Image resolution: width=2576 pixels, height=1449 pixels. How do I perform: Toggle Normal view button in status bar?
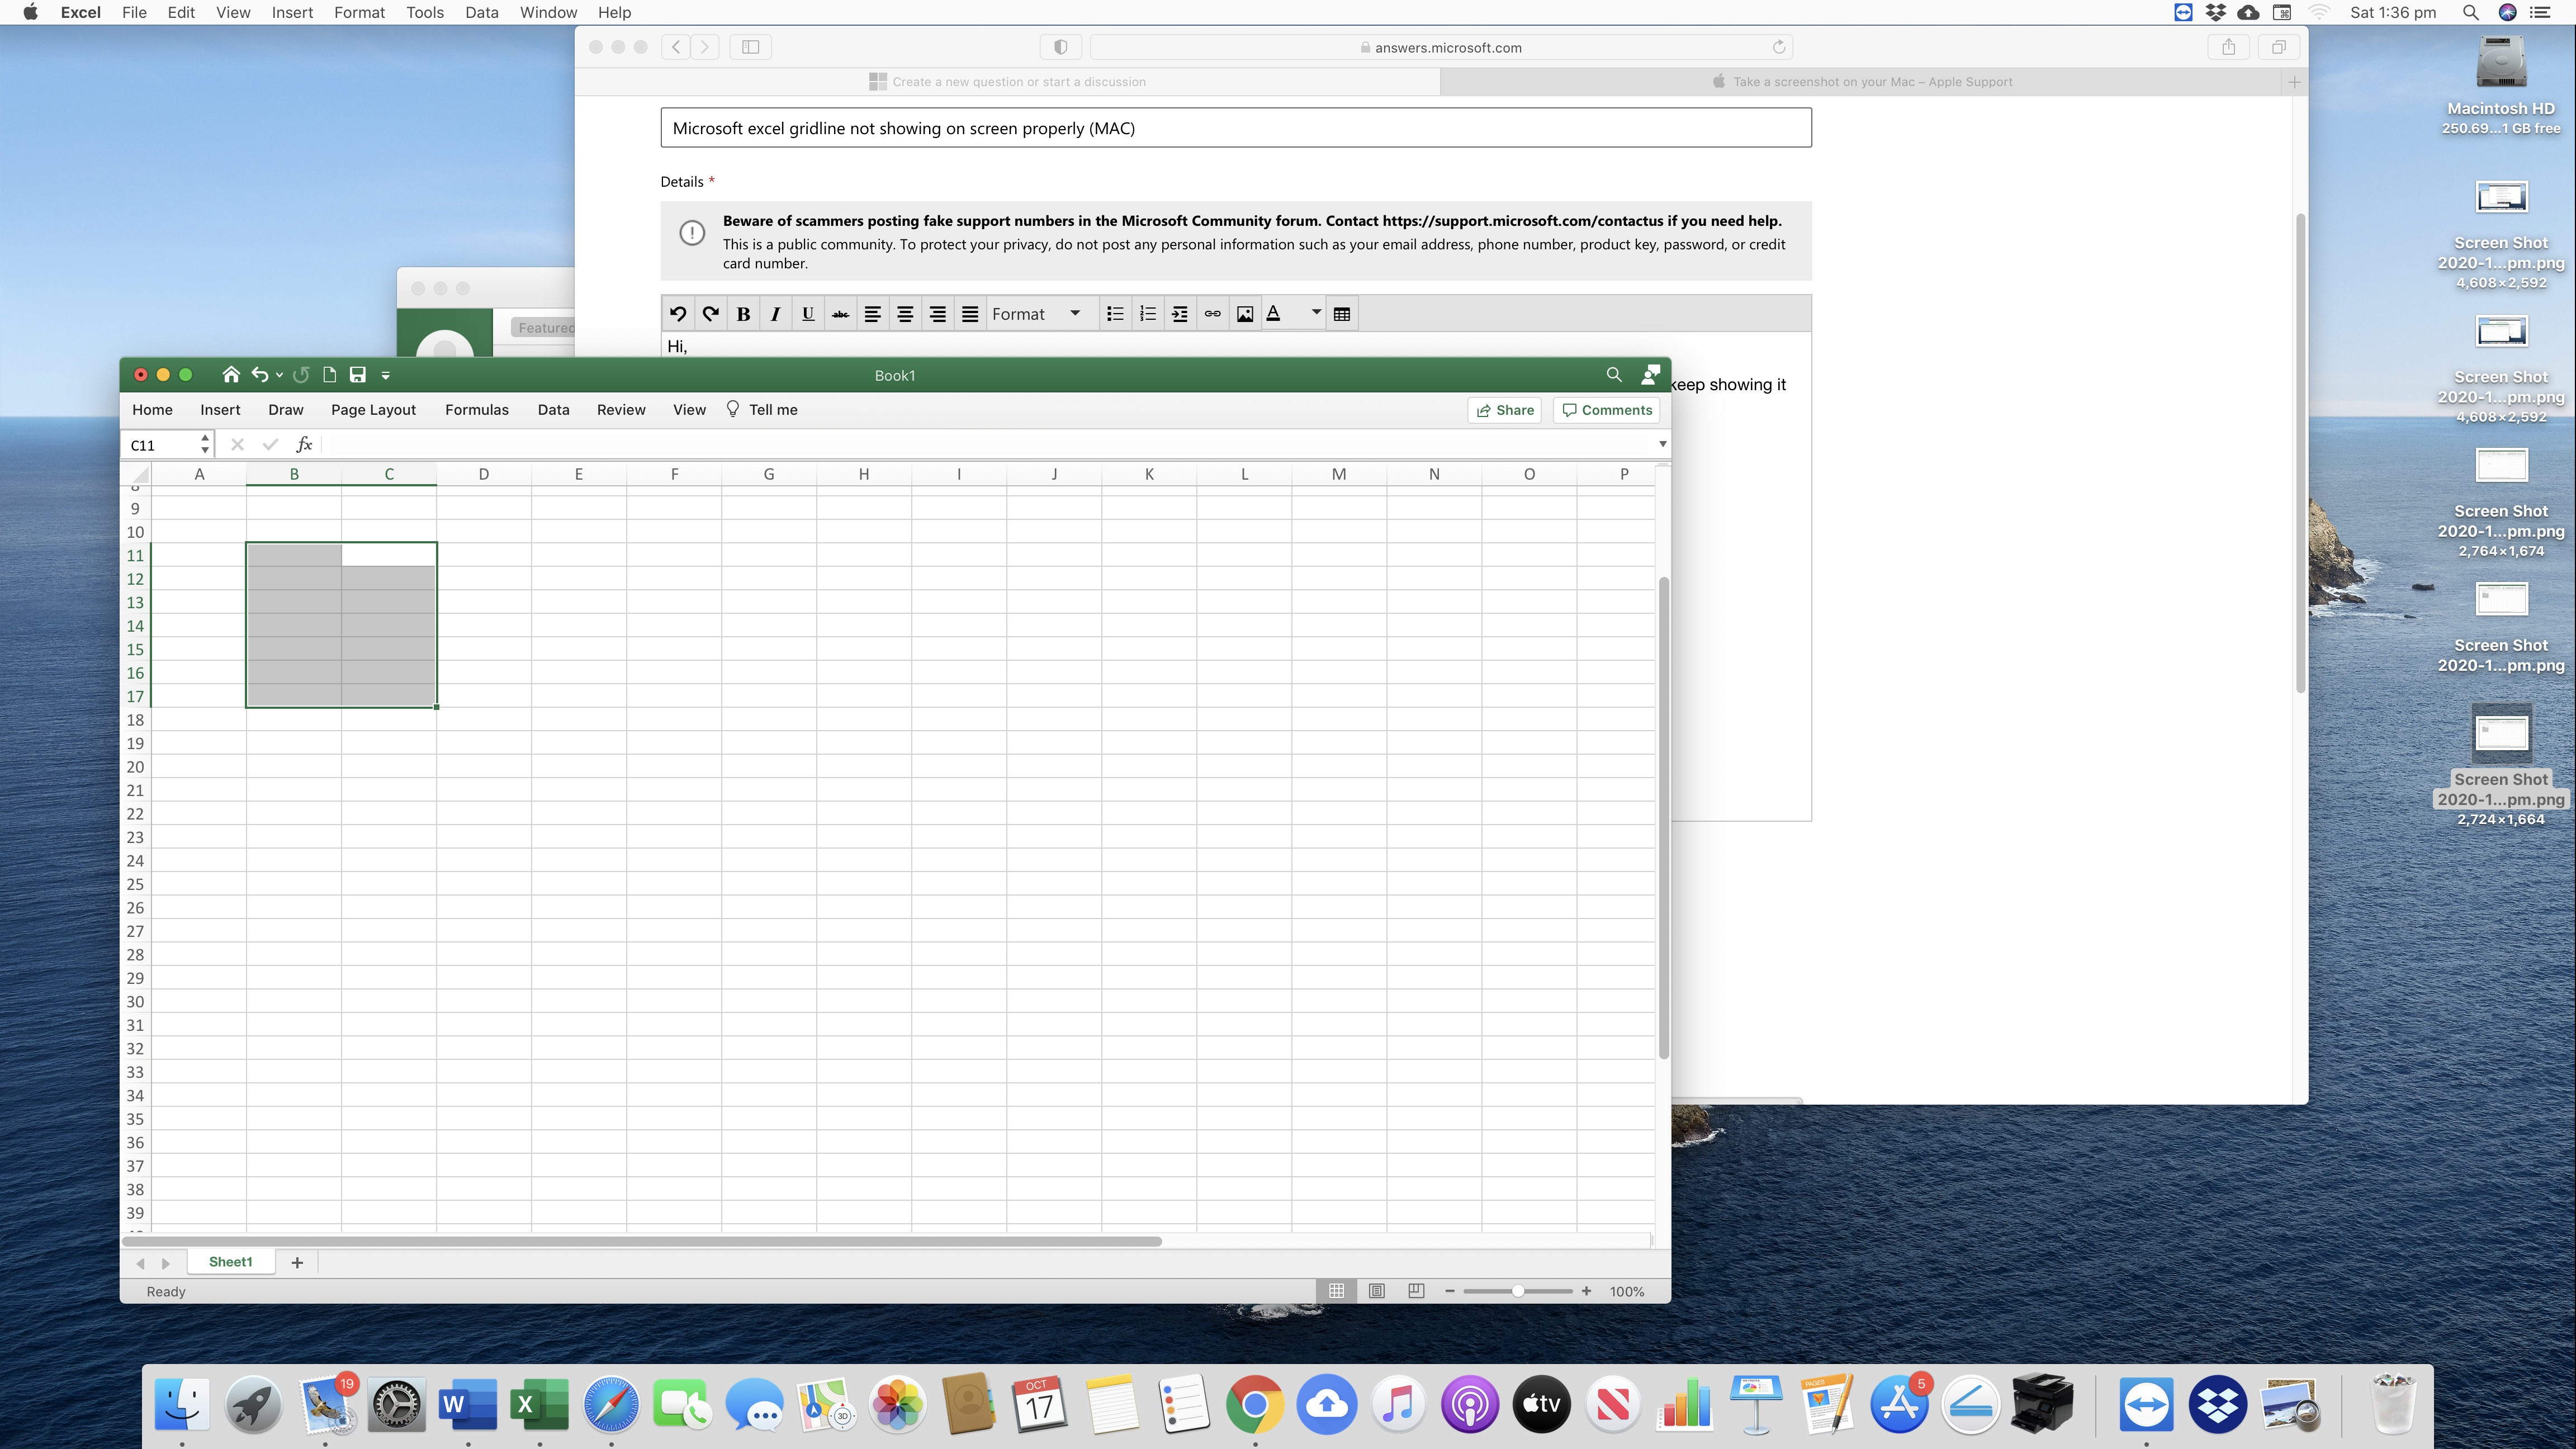[1336, 1291]
